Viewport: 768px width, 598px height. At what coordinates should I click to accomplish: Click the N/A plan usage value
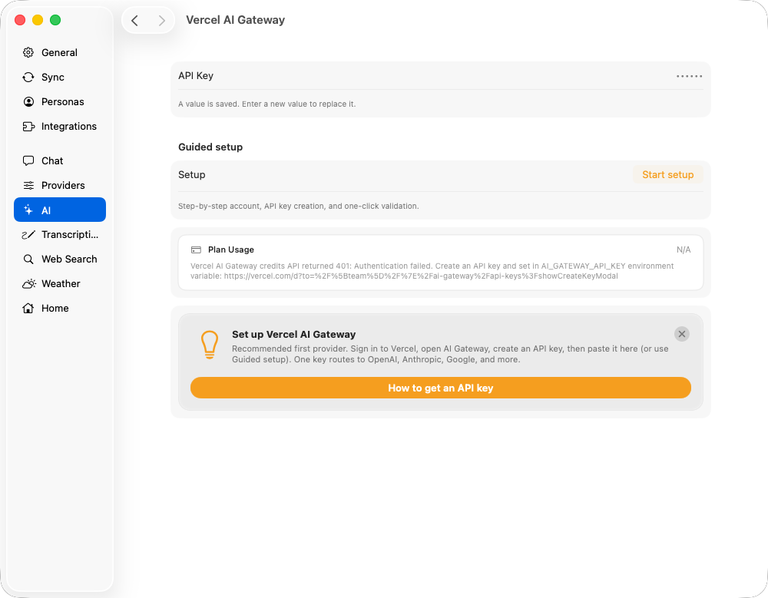684,249
